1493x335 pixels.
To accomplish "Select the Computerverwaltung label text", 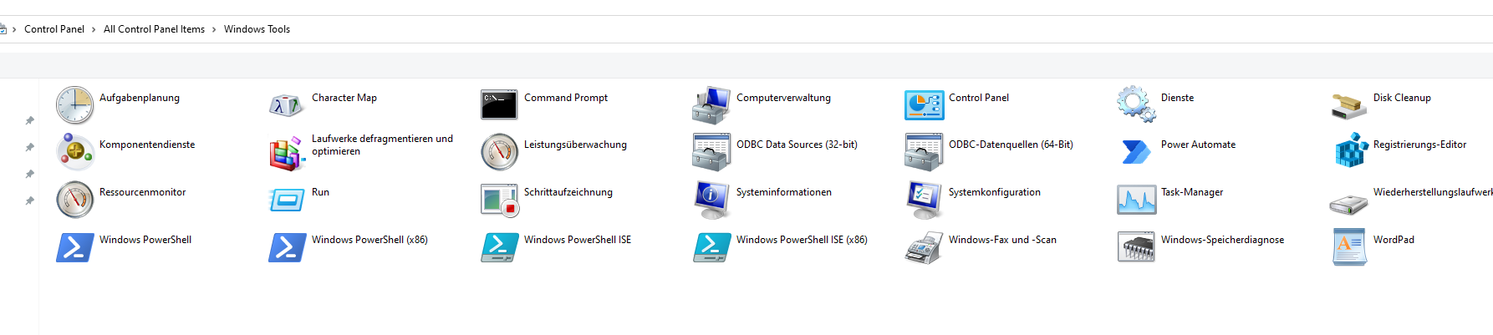I will pos(783,98).
